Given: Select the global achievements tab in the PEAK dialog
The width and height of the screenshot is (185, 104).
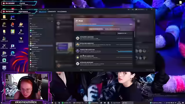Looking at the screenshot, I should [x=112, y=29].
